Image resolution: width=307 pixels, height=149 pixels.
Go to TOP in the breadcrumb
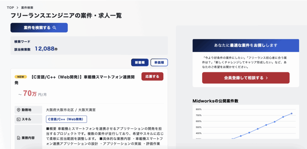coord(10,7)
